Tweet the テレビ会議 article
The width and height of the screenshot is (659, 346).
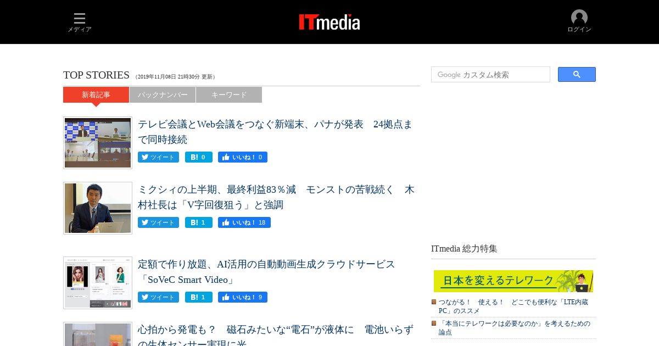point(158,157)
